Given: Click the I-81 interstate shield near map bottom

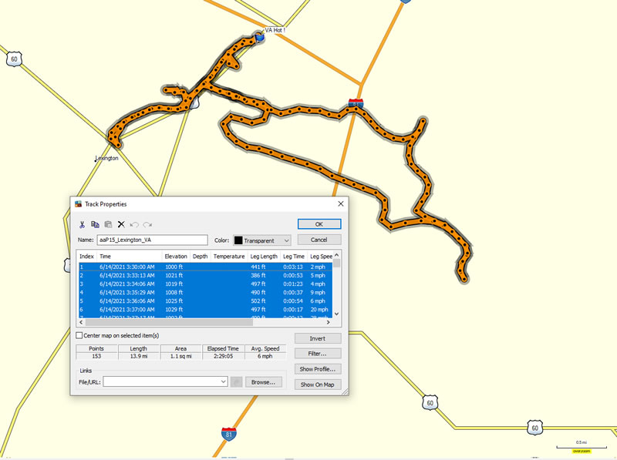Looking at the screenshot, I should click(x=228, y=434).
